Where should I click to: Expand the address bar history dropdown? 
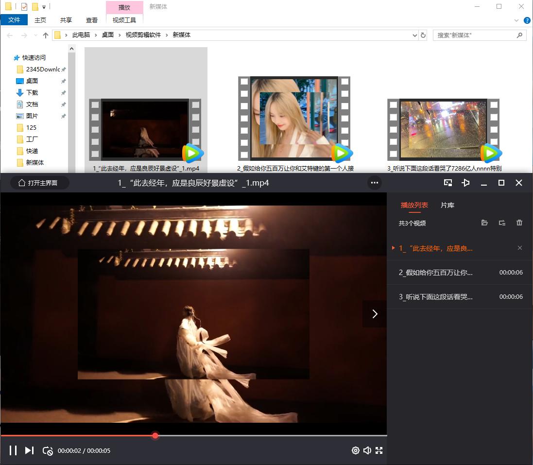coord(414,35)
